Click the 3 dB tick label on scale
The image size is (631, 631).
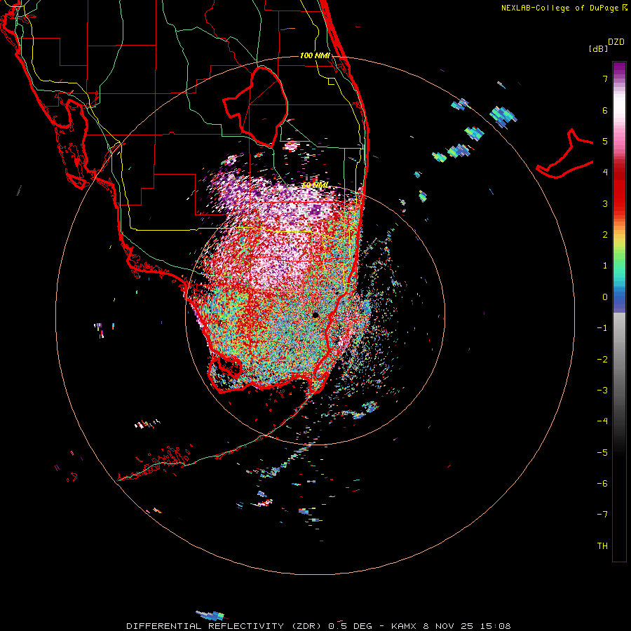(x=605, y=203)
